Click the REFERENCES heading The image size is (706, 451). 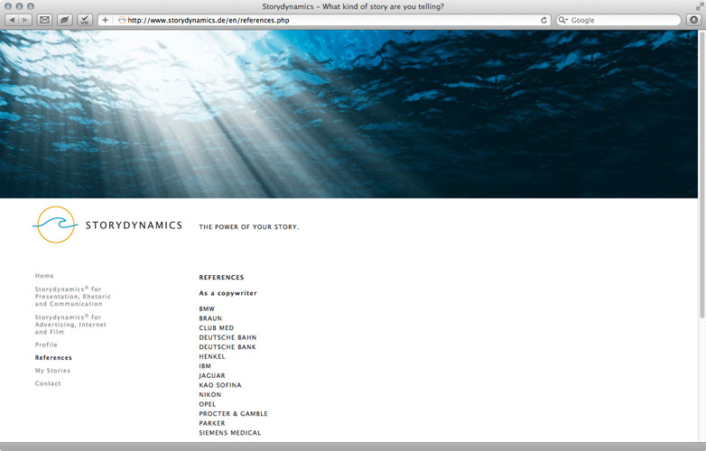pyautogui.click(x=221, y=278)
